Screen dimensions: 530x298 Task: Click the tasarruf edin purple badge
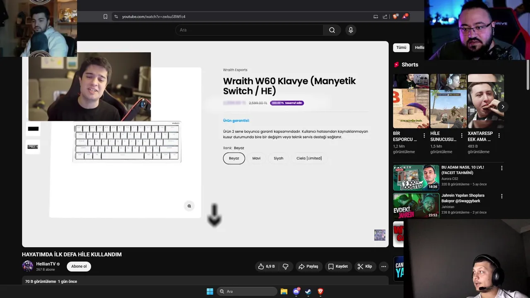click(x=287, y=103)
